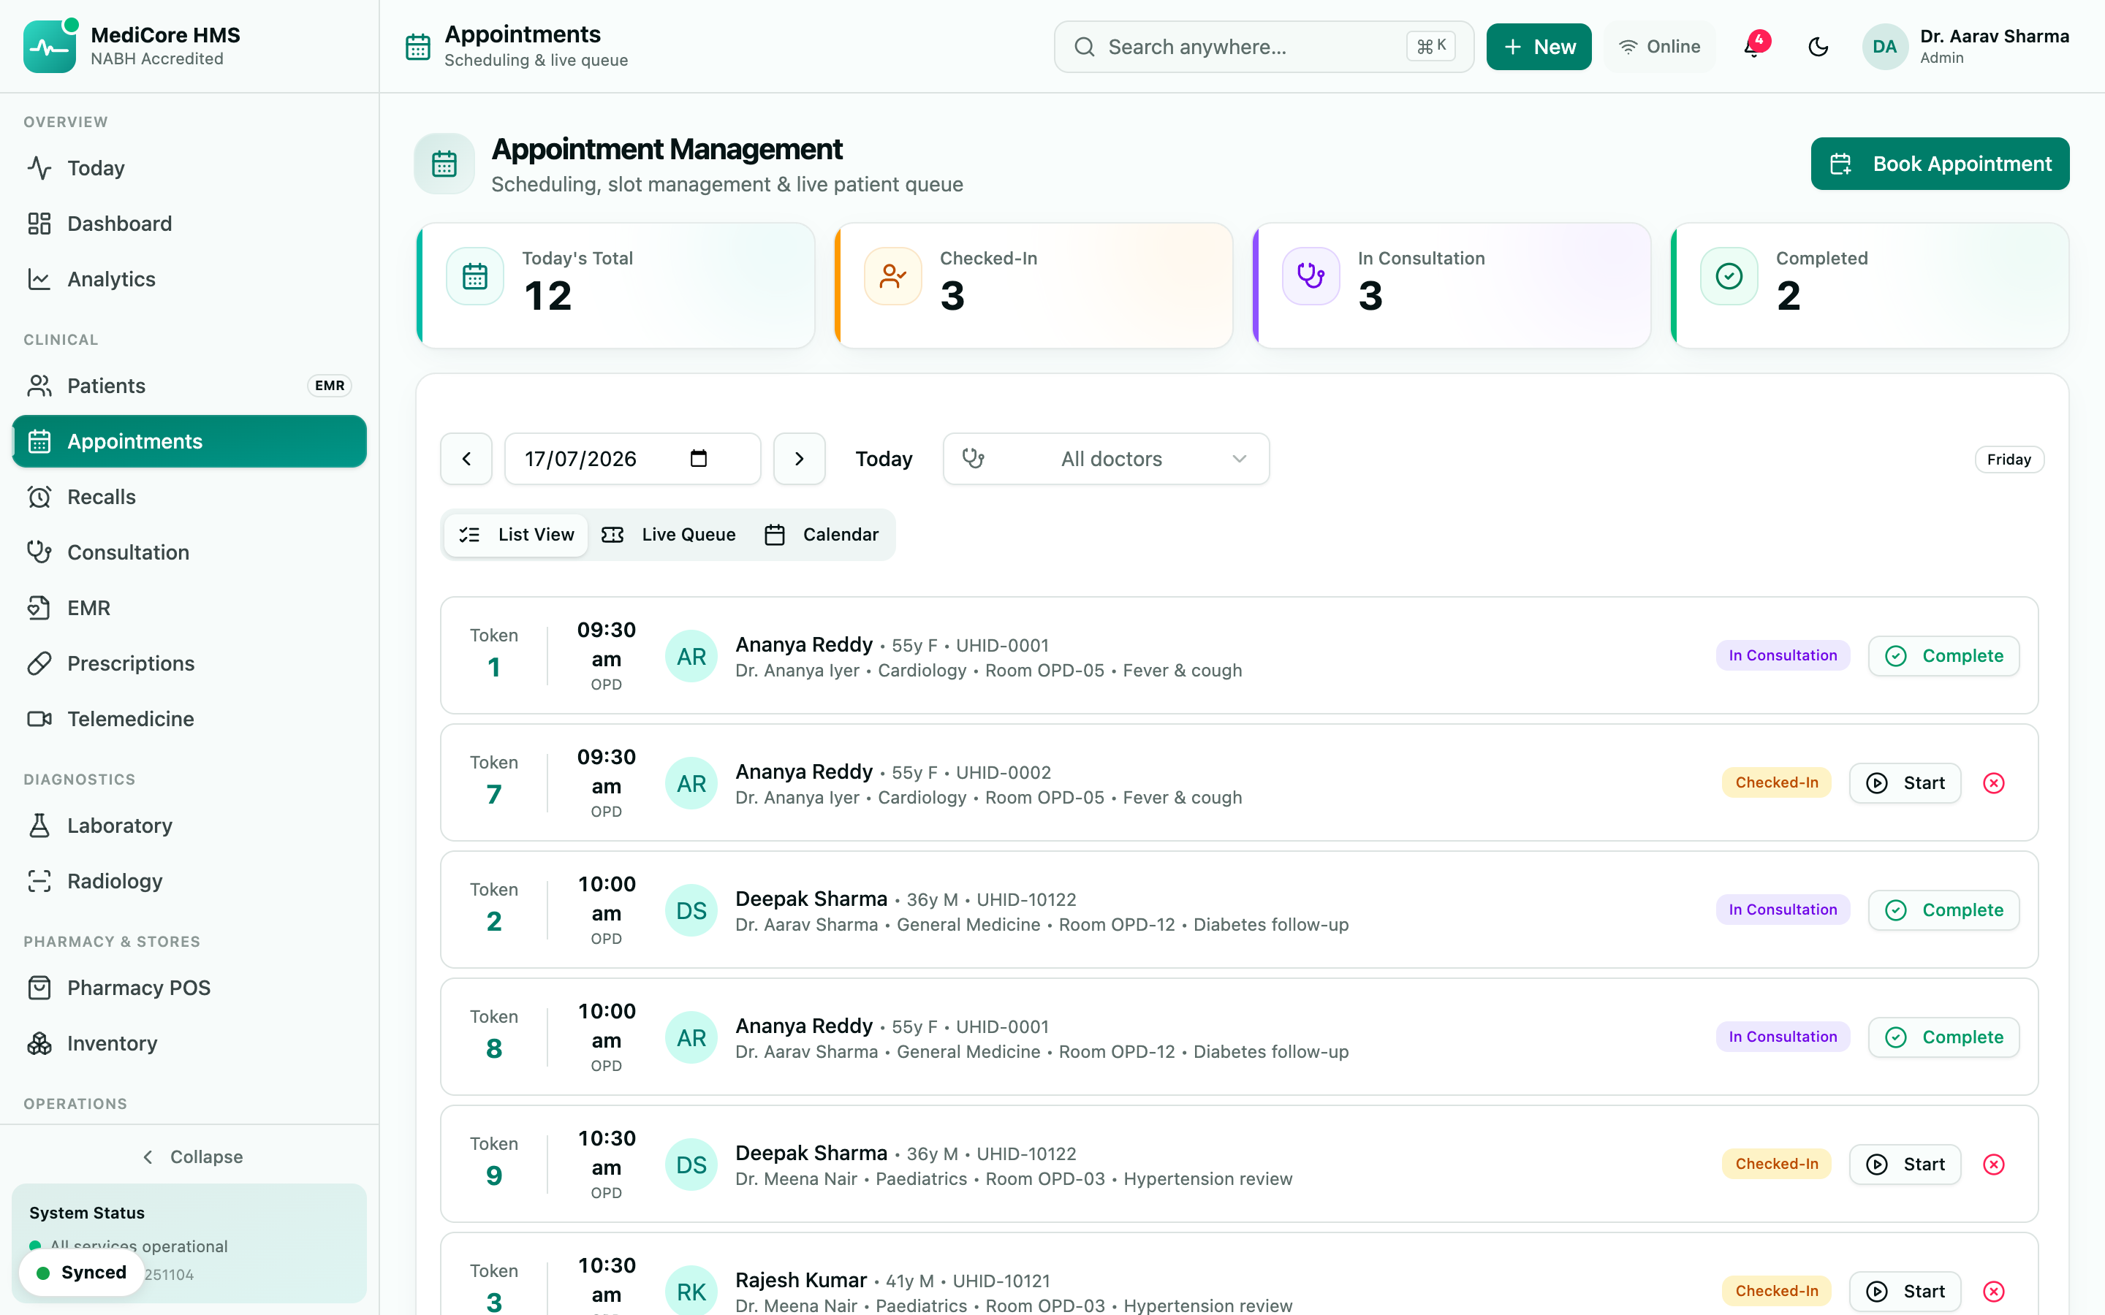Start token 7 consultation
This screenshot has height=1315, width=2105.
1905,782
